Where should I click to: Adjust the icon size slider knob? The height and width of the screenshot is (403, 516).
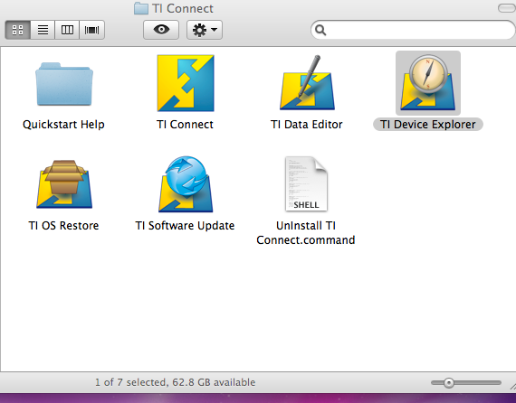(448, 382)
